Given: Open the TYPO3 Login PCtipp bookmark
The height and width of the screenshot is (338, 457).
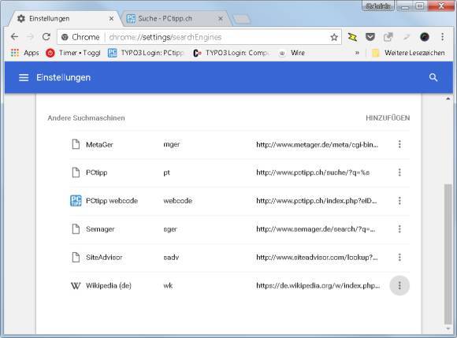Looking at the screenshot, I should (146, 53).
